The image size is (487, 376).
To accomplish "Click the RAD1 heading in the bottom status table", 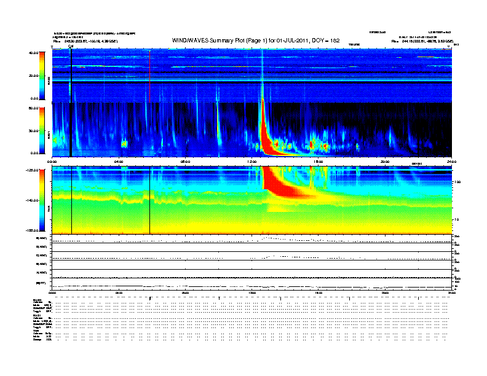I will point(37,315).
